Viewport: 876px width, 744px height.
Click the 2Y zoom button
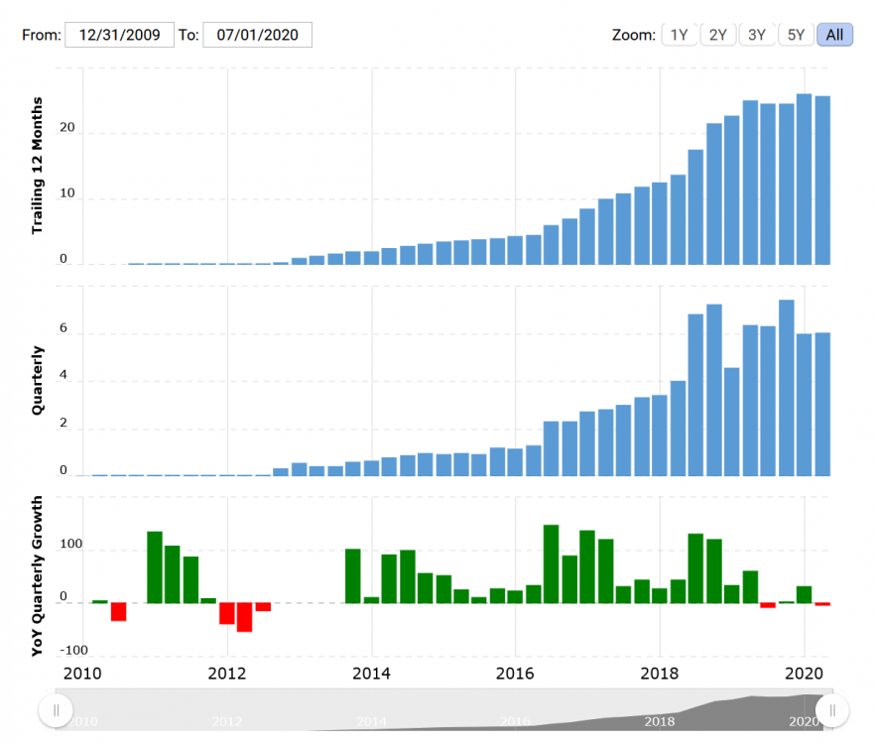click(718, 34)
